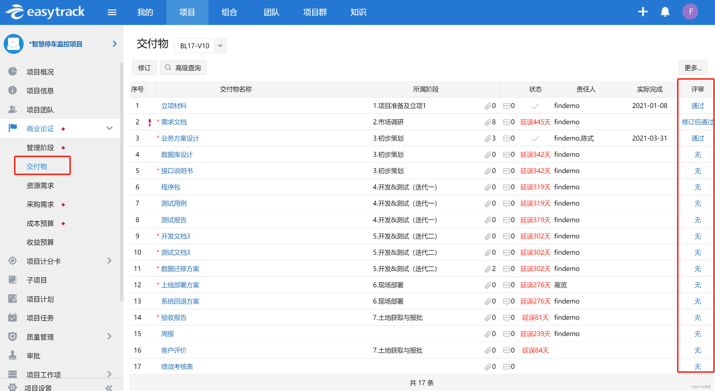Open the 立项材料 deliverable link

(x=174, y=106)
